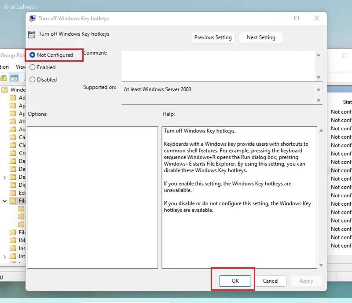This screenshot has height=303, width=352.
Task: Click Comment box scroll up arrow
Action: coord(318,55)
